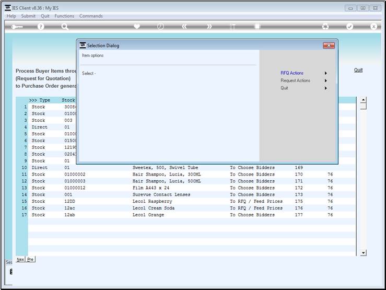This screenshot has width=386, height=290.
Task: Click the double left arrow icon
Action: 184,26
